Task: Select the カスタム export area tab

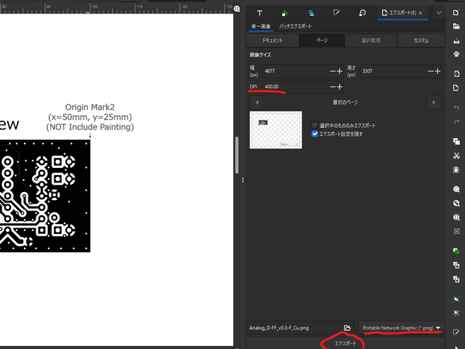Action: pos(420,41)
